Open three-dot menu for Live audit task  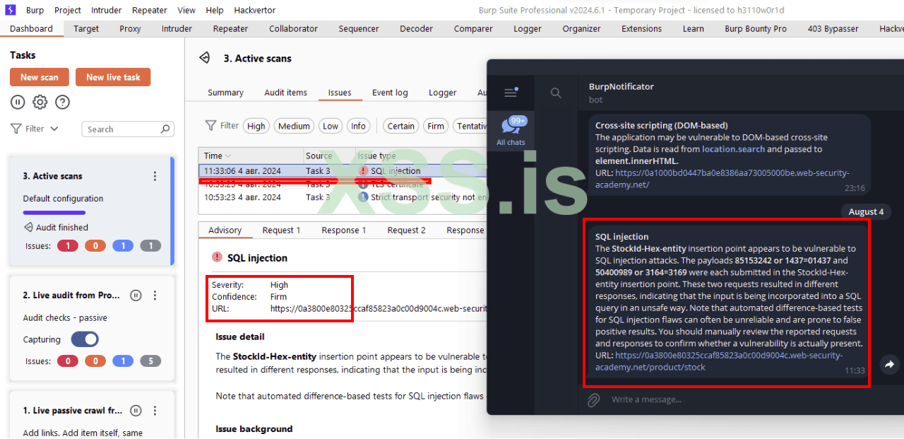155,295
